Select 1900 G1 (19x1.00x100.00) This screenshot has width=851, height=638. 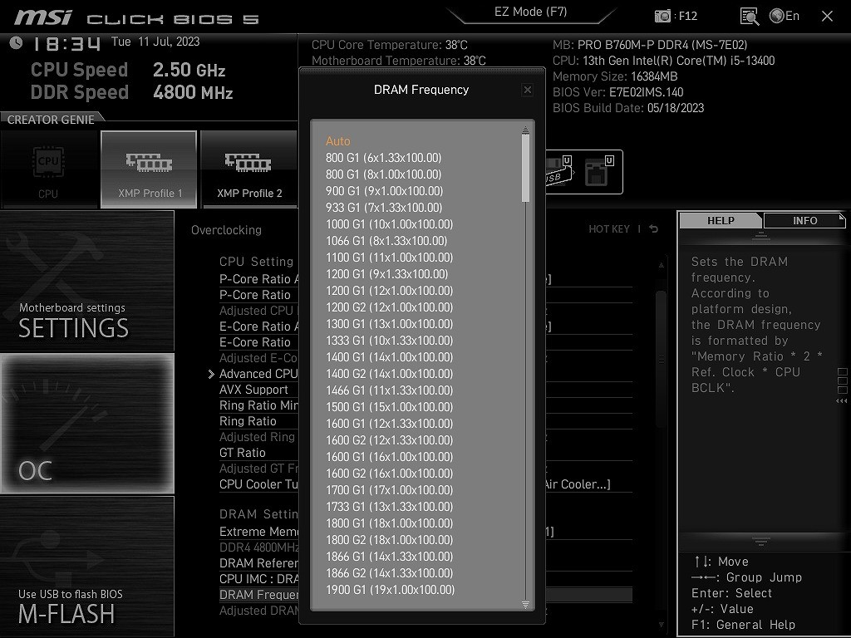(x=390, y=590)
